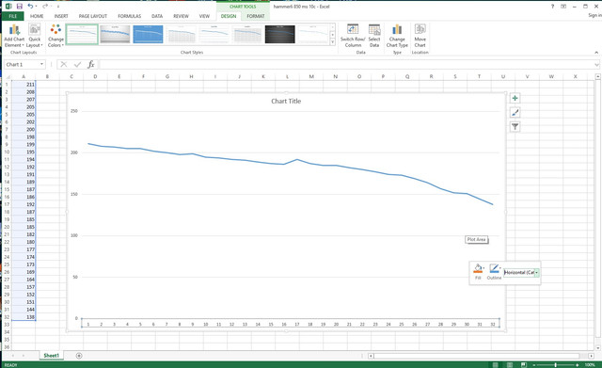Switch to the DATA tab
The image size is (602, 368).
[x=157, y=16]
